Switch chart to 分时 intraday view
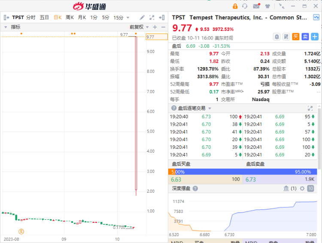The height and width of the screenshot is (243, 322). pos(31,18)
